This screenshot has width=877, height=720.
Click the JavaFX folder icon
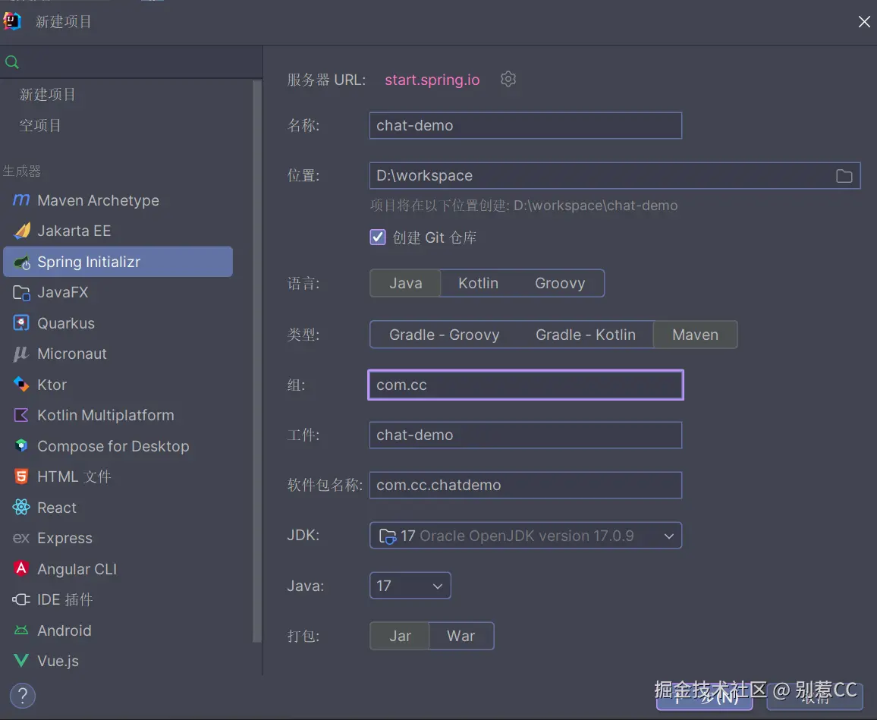[x=21, y=293]
